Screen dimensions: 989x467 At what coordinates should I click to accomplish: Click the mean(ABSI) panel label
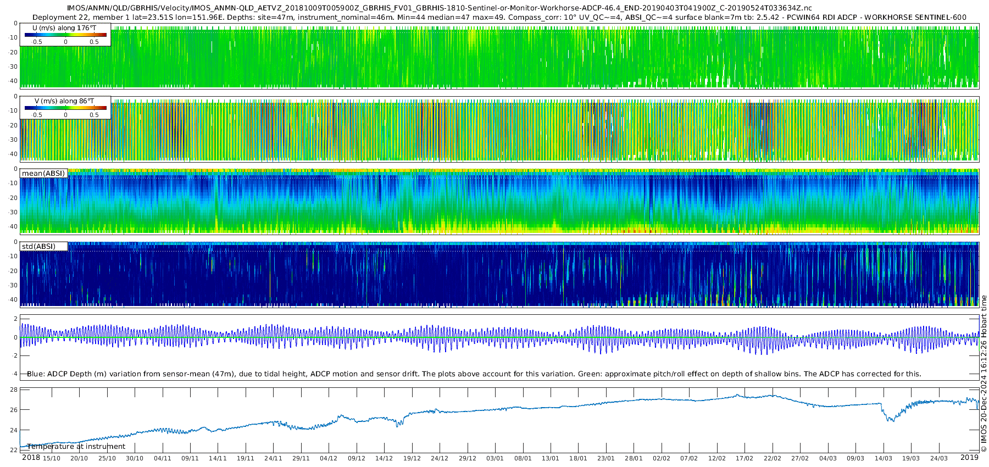(43, 174)
